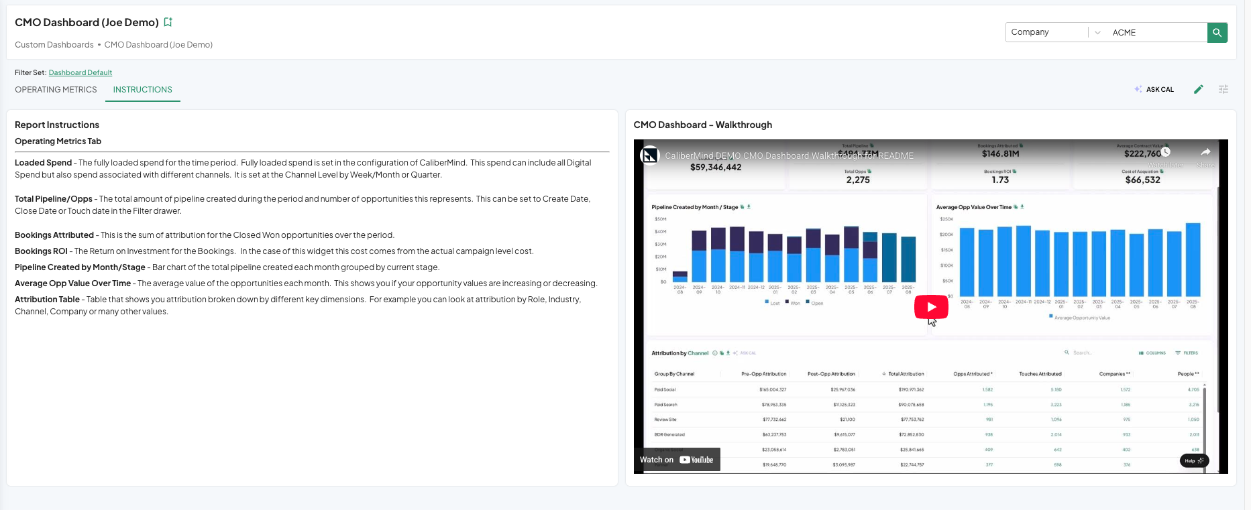
Task: Click the 'CMO Dashboard – Walkthrough' panel title
Action: [703, 125]
